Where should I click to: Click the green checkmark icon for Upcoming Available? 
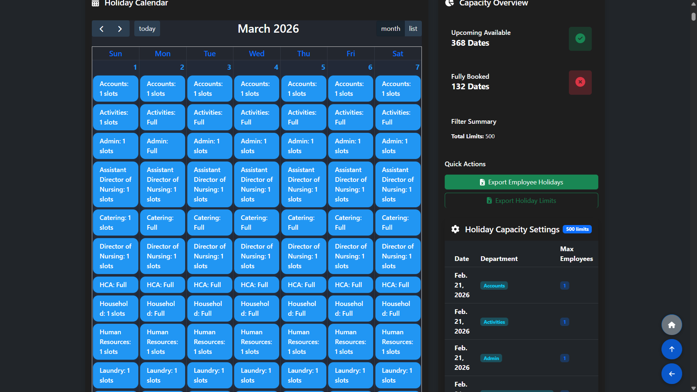pos(580,38)
